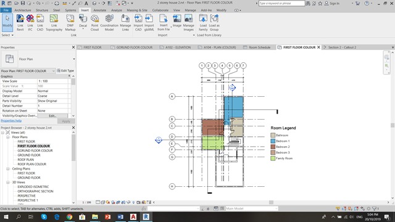Switch to the Massing & Site tab
The height and width of the screenshot is (222, 395).
(137, 10)
